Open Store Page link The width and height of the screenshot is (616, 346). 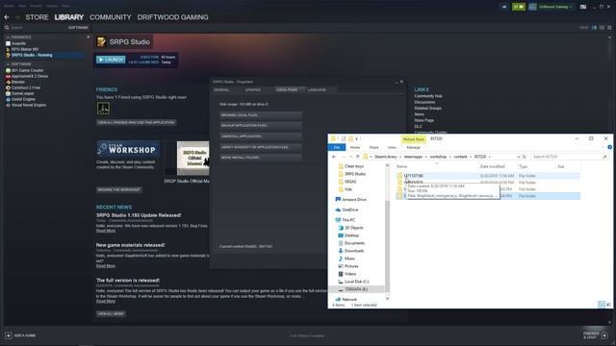(x=424, y=120)
